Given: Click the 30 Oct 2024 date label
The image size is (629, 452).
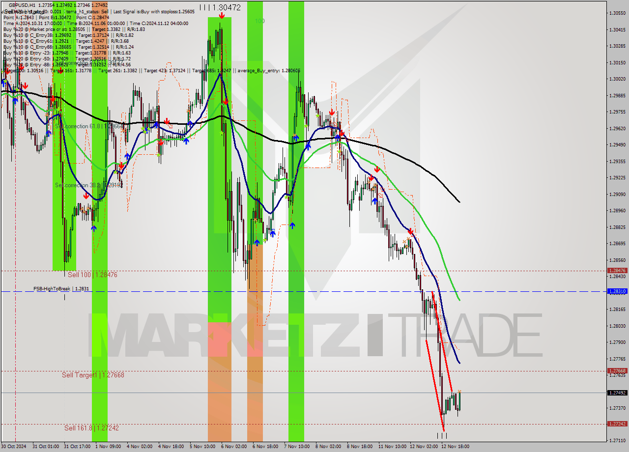Looking at the screenshot, I should tap(13, 447).
